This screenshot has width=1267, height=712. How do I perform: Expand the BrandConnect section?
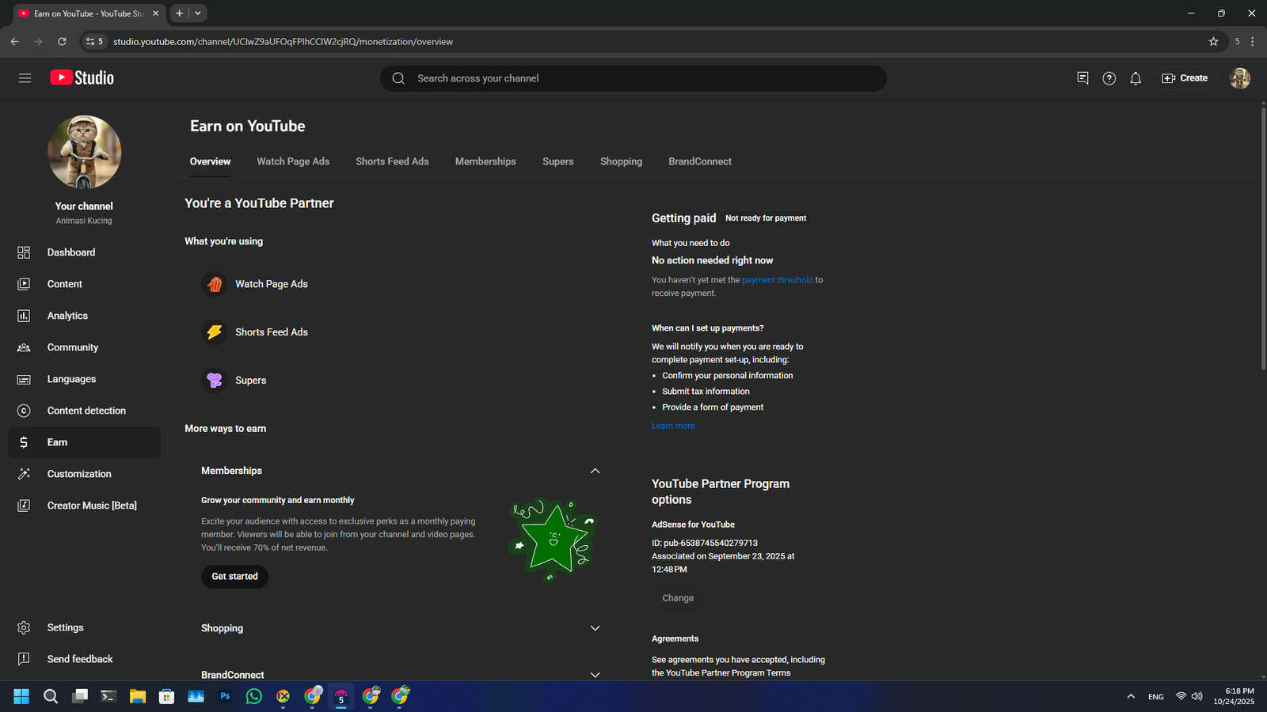coord(595,674)
